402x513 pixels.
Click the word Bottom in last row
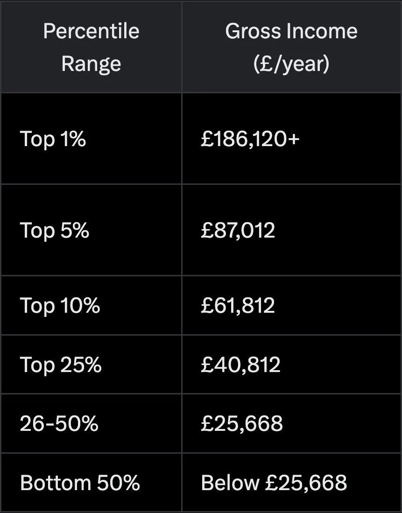pos(56,483)
